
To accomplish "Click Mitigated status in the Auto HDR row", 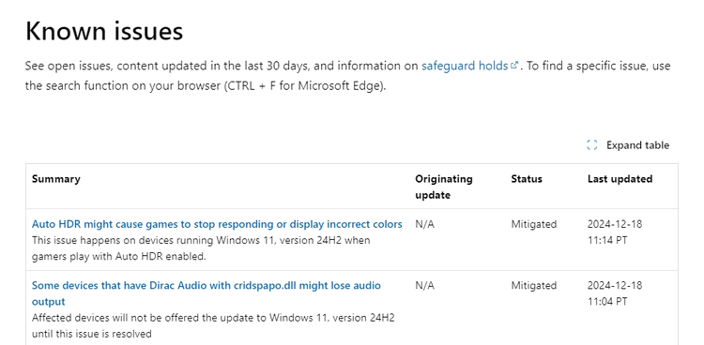I will pyautogui.click(x=534, y=224).
